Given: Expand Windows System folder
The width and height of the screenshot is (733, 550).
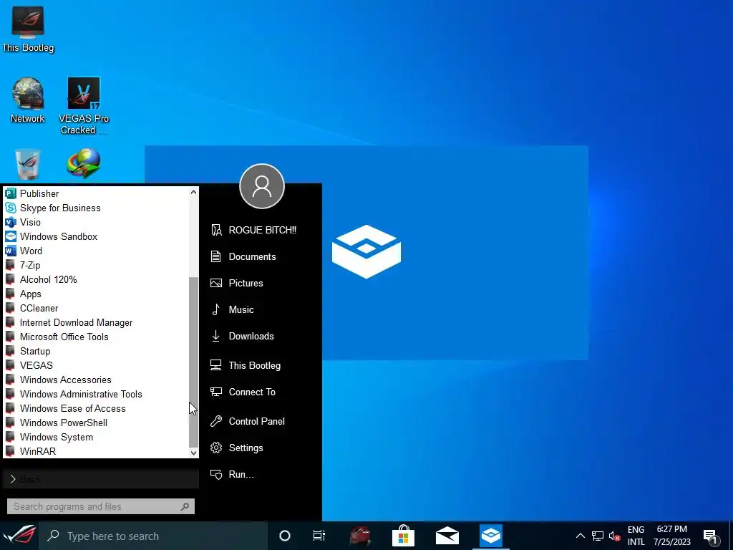Looking at the screenshot, I should pos(96,437).
